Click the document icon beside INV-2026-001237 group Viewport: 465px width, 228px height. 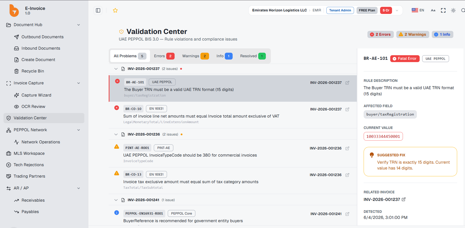click(x=123, y=69)
